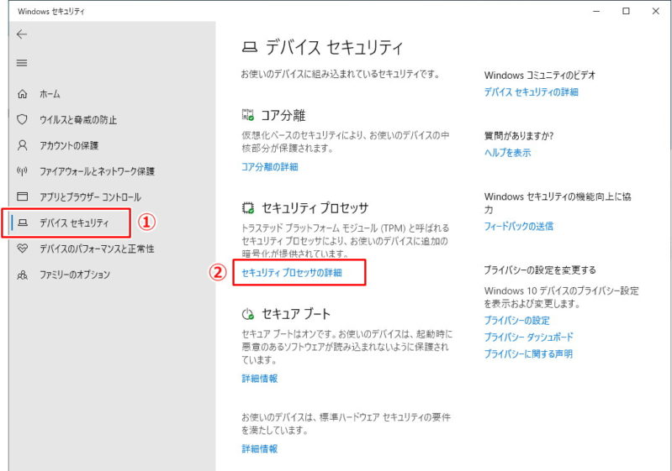
Task: Click the Windows コミュニティのビデオ heading
Action: (x=540, y=76)
